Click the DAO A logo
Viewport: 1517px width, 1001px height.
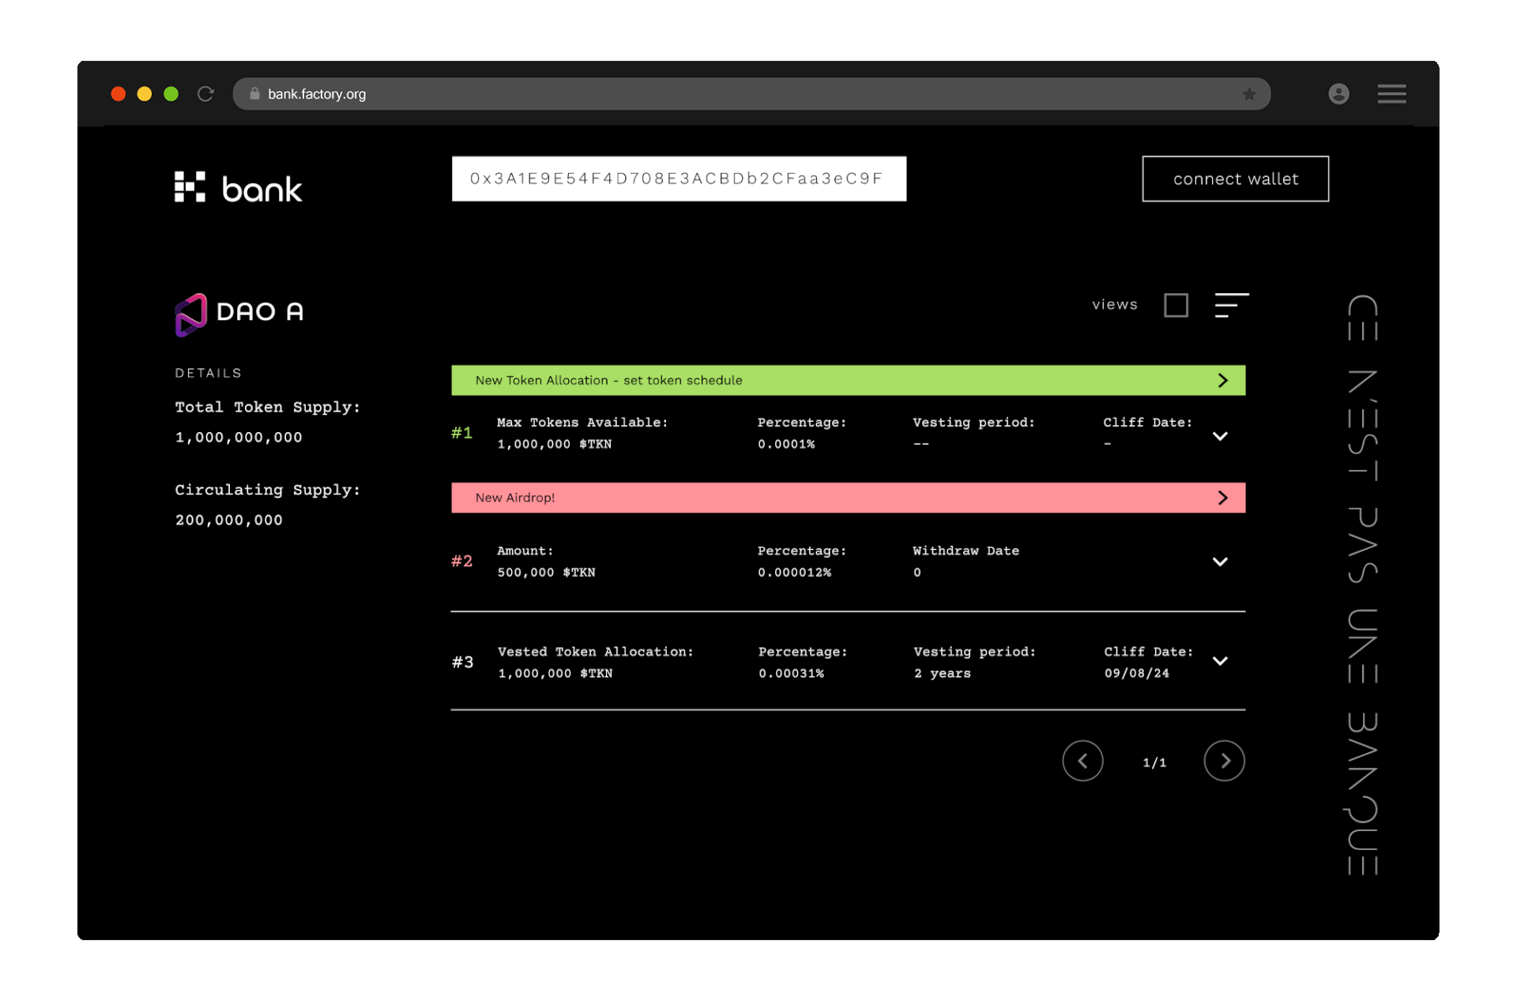(190, 314)
